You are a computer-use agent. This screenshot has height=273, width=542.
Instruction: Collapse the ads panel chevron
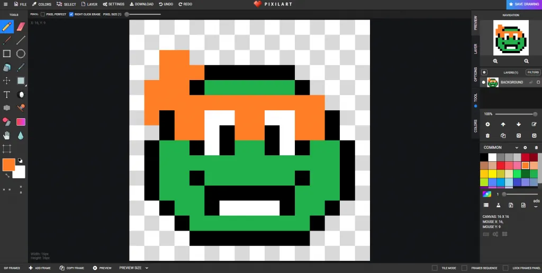(536, 207)
